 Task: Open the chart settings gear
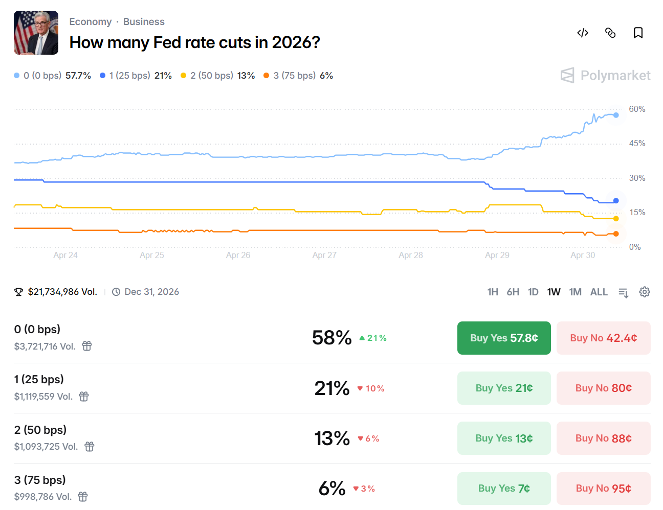point(645,292)
